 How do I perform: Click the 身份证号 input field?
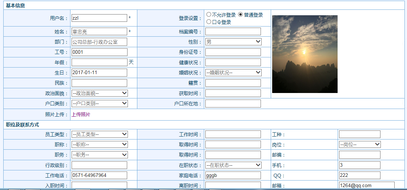pos(233,52)
